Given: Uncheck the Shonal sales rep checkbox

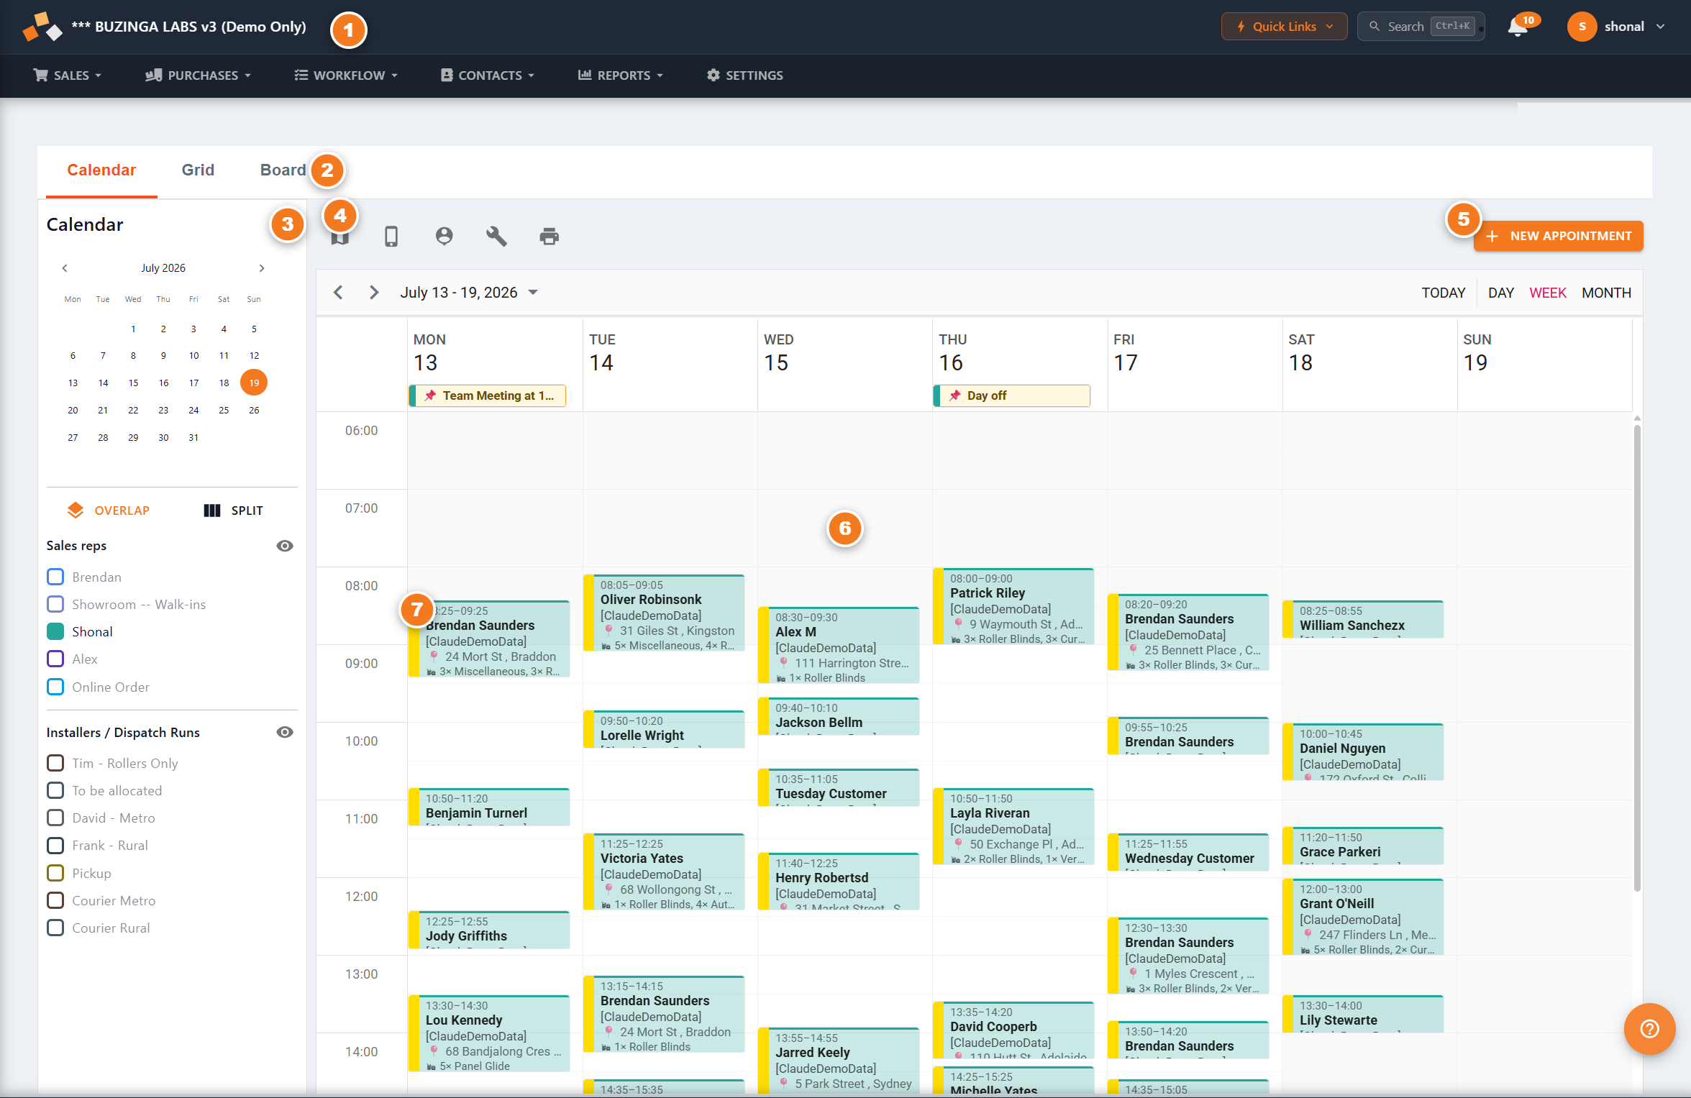Looking at the screenshot, I should 55,632.
